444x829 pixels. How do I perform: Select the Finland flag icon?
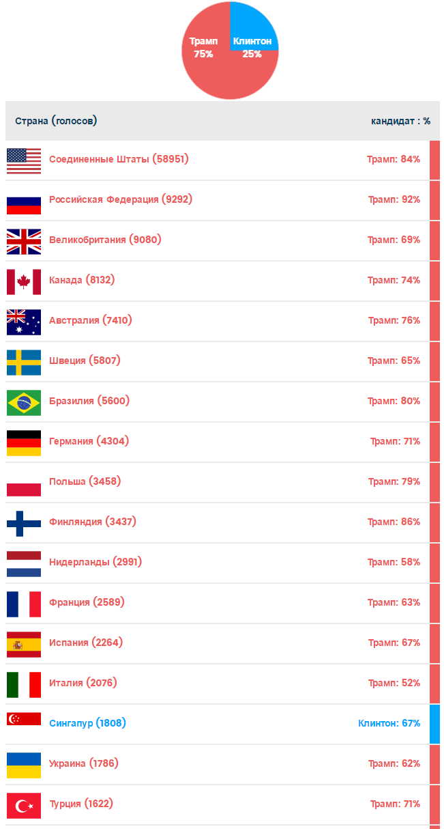tap(24, 522)
